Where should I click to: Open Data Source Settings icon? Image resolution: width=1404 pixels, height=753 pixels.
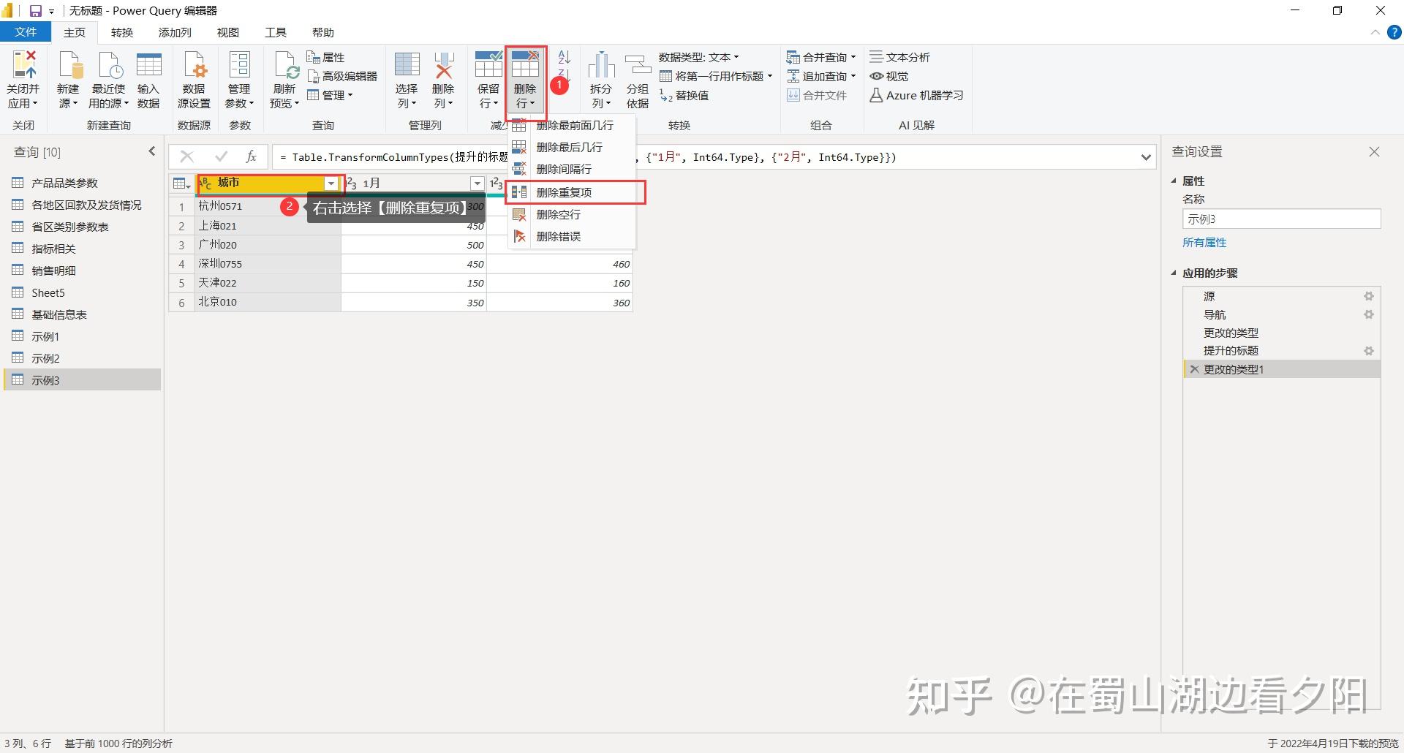[x=195, y=64]
